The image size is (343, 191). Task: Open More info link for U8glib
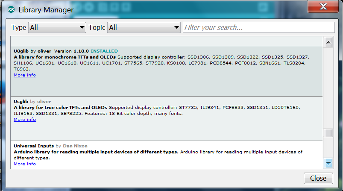tap(25, 75)
